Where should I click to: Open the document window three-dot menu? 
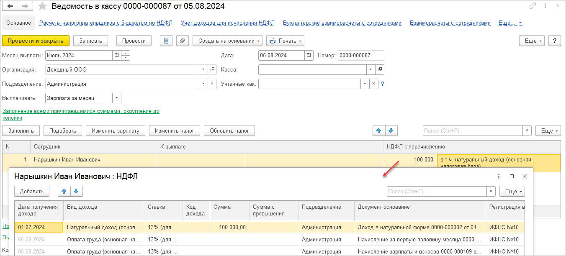point(545,6)
